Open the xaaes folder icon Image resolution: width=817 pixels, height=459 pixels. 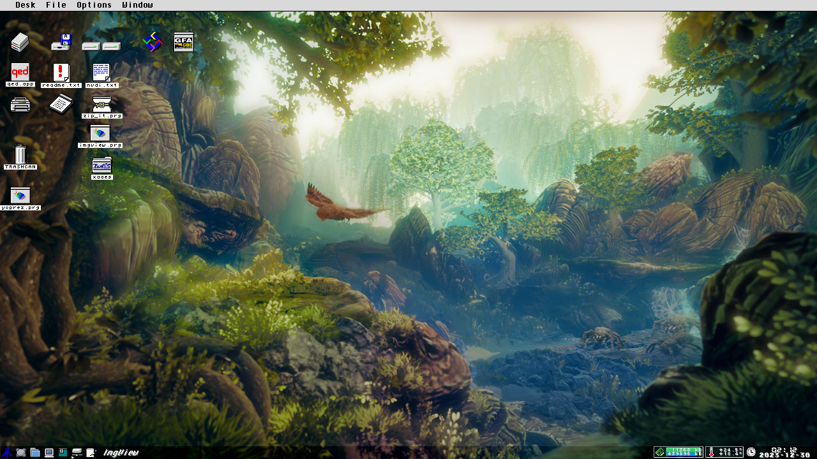point(102,168)
